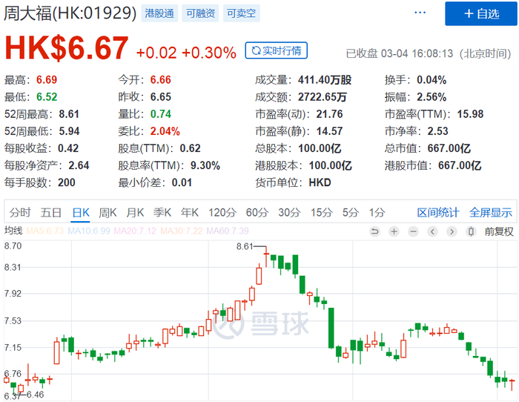
Task: Switch to the 分时 chart tab
Action: (20, 212)
